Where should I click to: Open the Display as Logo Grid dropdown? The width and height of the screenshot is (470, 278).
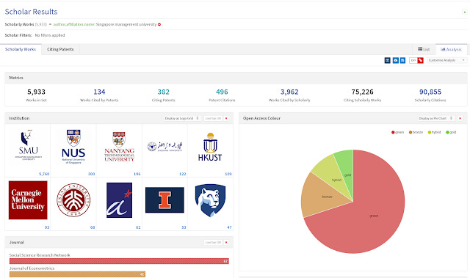pos(181,119)
